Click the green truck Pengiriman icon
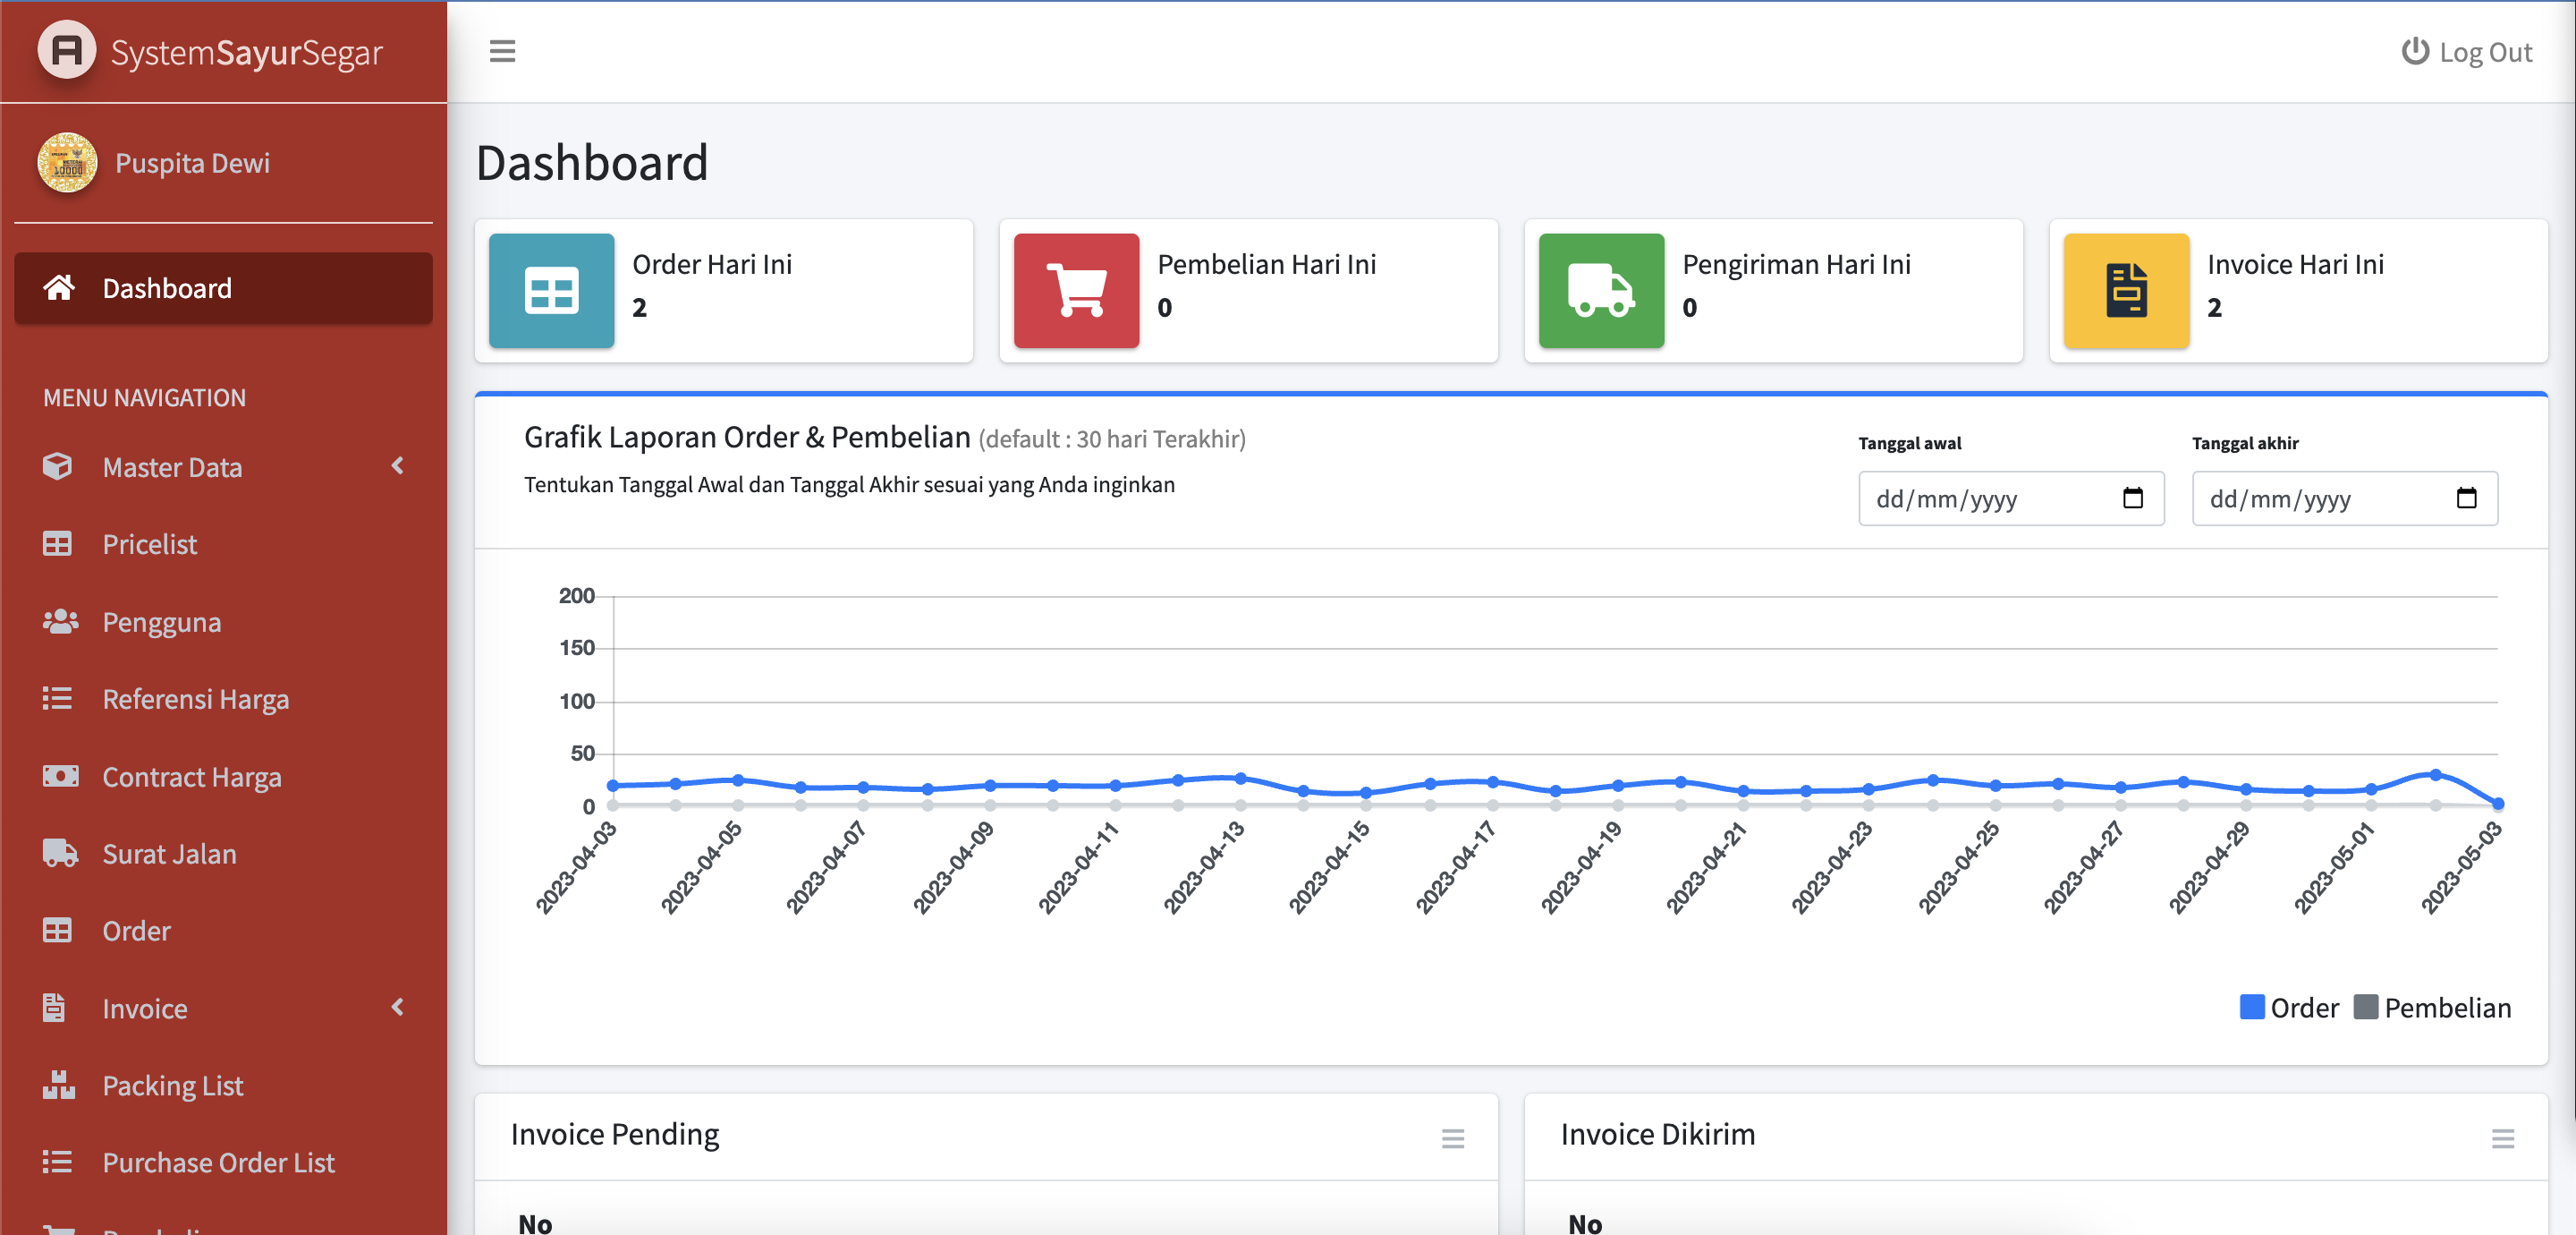Screen dimensions: 2576x1235 [x=1600, y=291]
